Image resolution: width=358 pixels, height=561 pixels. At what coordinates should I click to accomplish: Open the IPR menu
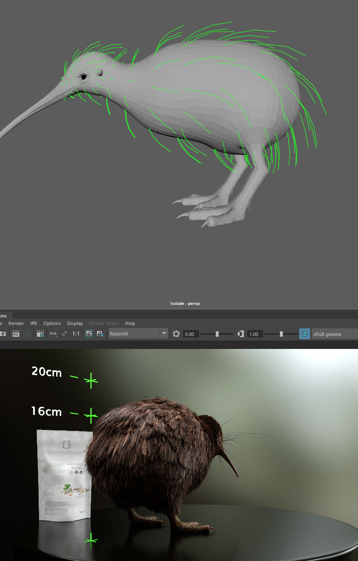click(34, 323)
